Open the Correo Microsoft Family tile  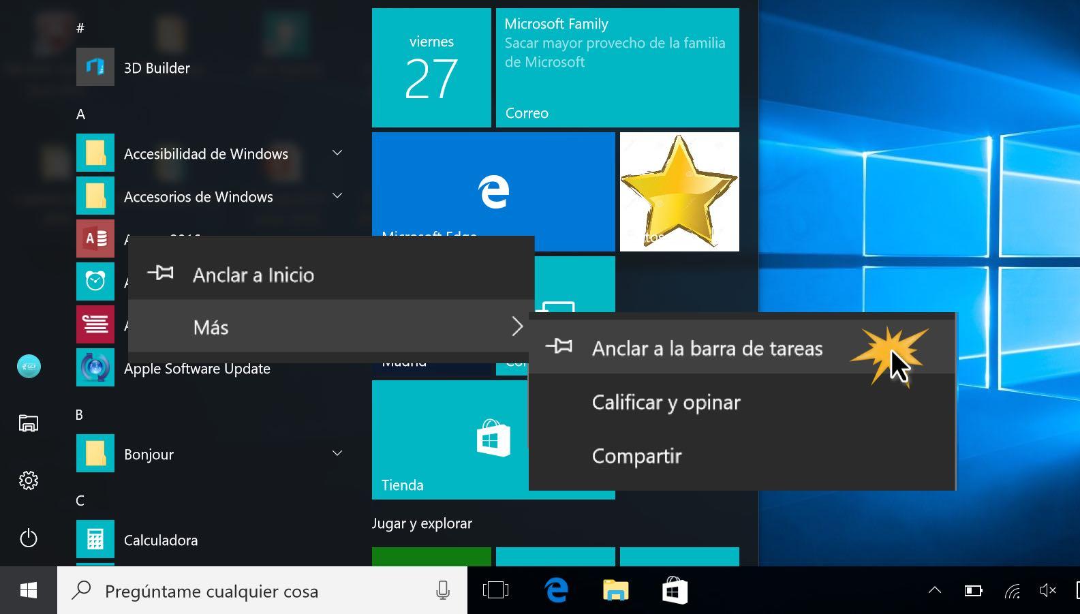pos(617,67)
